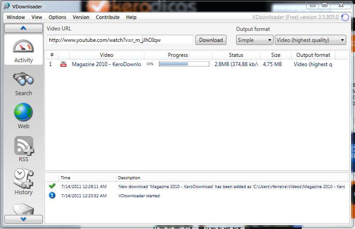Click the VDownloader title bar app icon
The height and width of the screenshot is (229, 355).
[7, 6]
